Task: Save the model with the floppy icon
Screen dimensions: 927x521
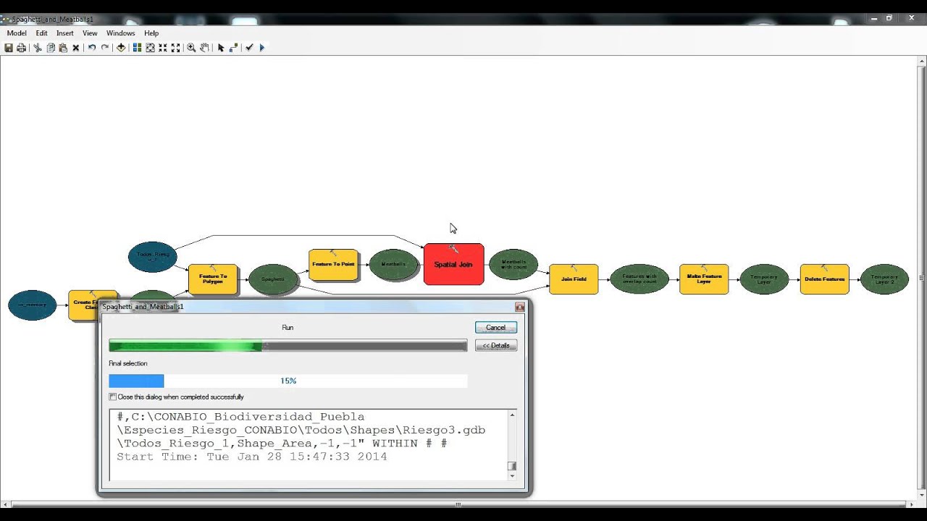Action: click(x=9, y=48)
